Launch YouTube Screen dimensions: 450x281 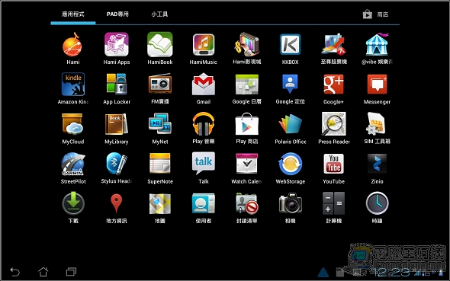click(333, 168)
